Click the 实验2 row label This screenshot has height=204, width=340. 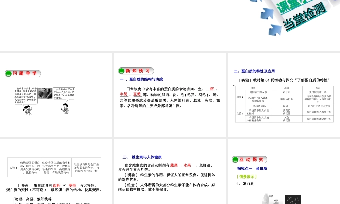[240, 113]
